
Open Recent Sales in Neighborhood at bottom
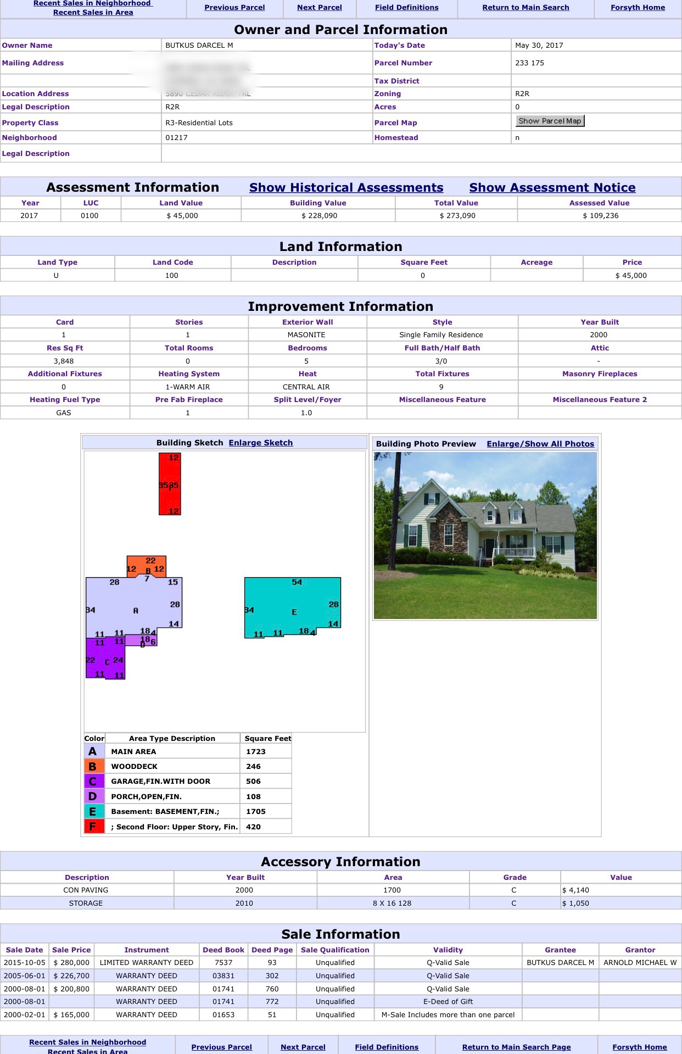88,1042
